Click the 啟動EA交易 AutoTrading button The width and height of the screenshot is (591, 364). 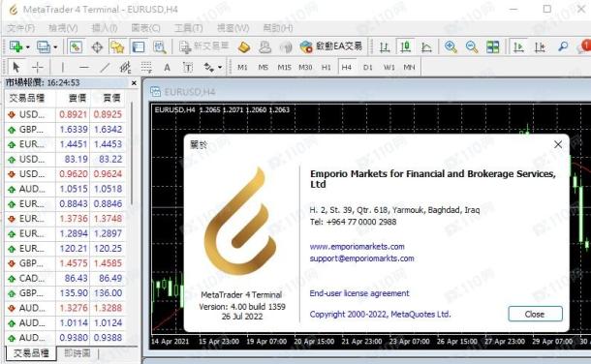(x=331, y=46)
